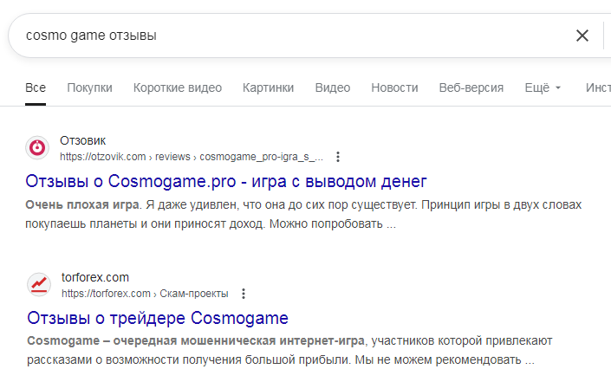Open the Короткие видео tab

click(x=178, y=87)
